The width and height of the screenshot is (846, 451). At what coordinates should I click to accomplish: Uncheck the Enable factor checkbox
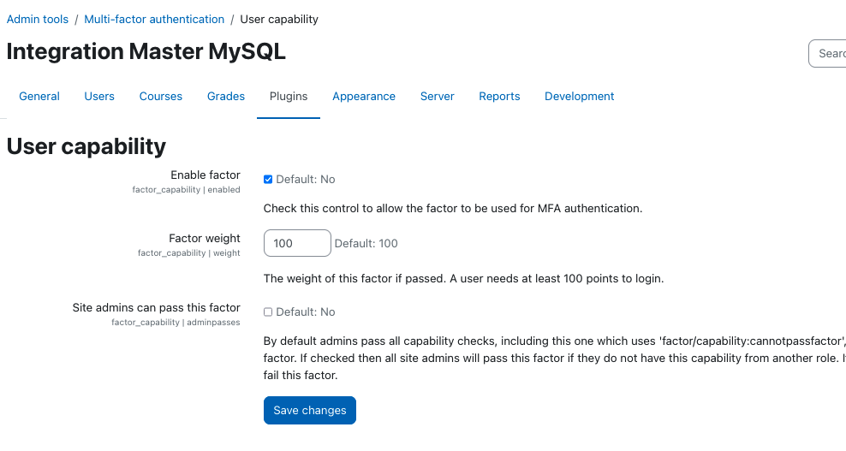coord(268,180)
